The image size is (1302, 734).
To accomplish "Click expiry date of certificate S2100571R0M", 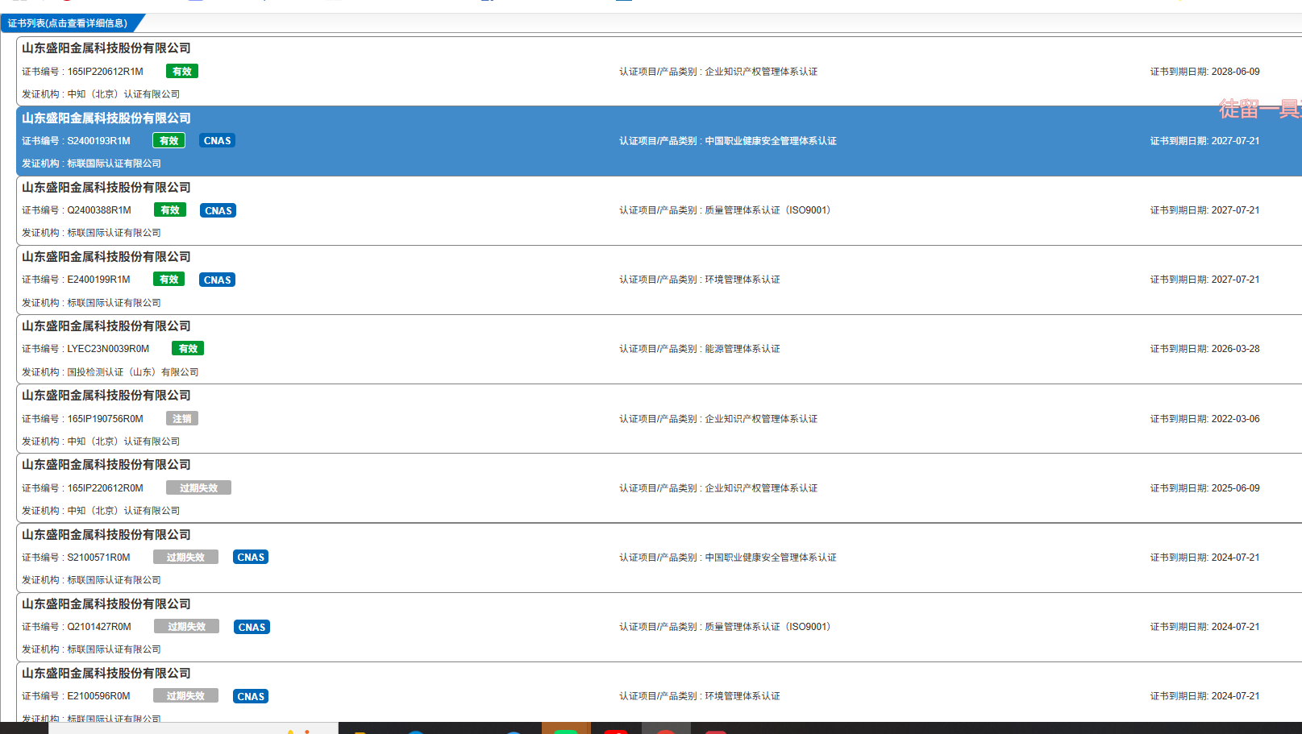I will (x=1235, y=558).
